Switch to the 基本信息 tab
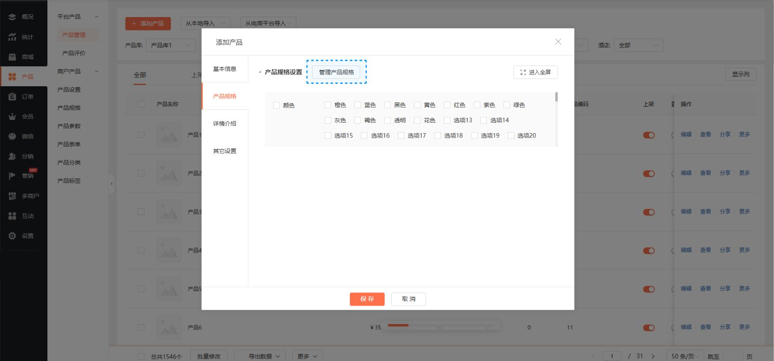The image size is (774, 361). click(x=225, y=69)
